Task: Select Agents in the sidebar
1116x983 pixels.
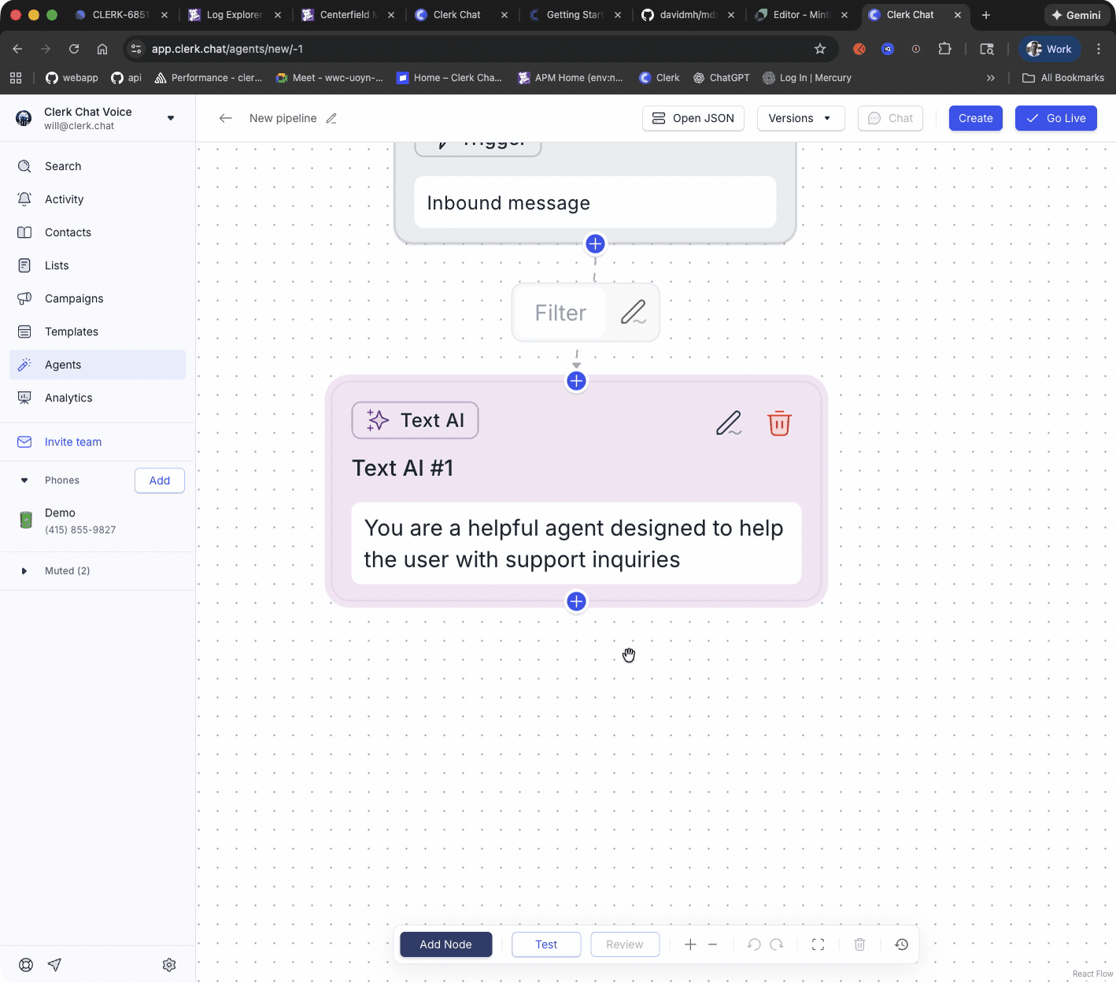Action: point(98,364)
